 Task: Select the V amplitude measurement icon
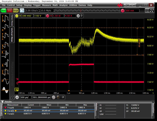pyautogui.click(x=5, y=45)
